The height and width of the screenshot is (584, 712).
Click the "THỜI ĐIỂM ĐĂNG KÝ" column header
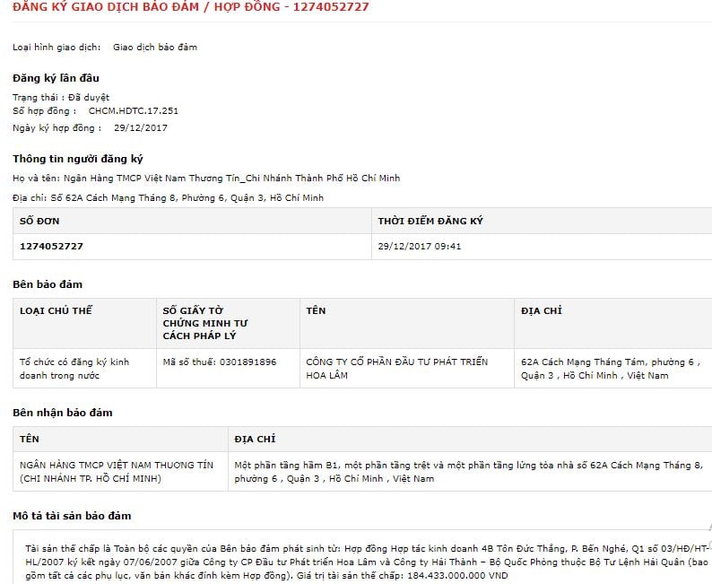tap(430, 221)
